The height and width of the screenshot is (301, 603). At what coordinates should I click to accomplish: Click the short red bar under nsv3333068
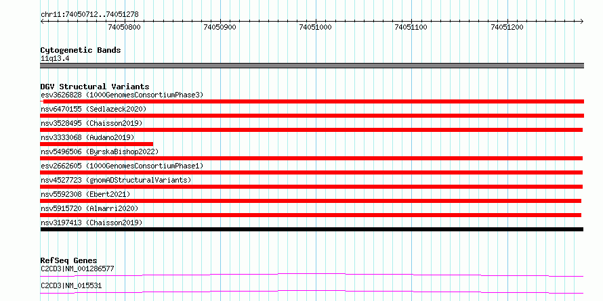[x=96, y=144]
